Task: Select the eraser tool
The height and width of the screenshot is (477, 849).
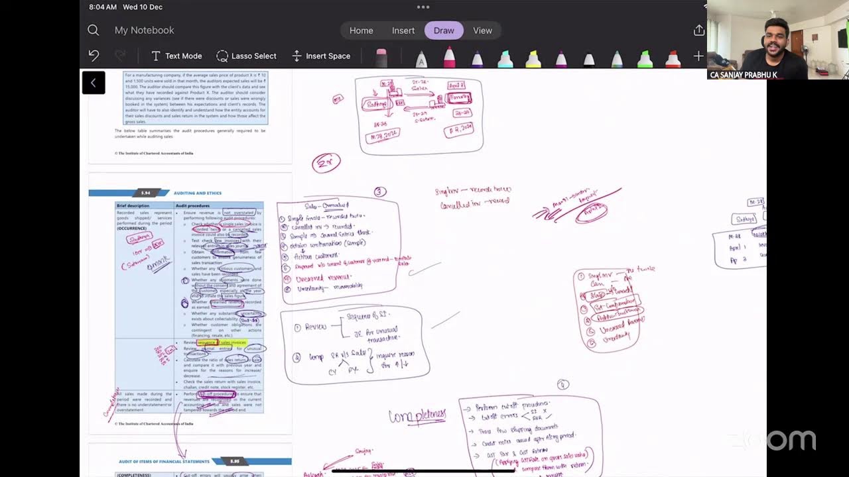Action: pos(381,58)
